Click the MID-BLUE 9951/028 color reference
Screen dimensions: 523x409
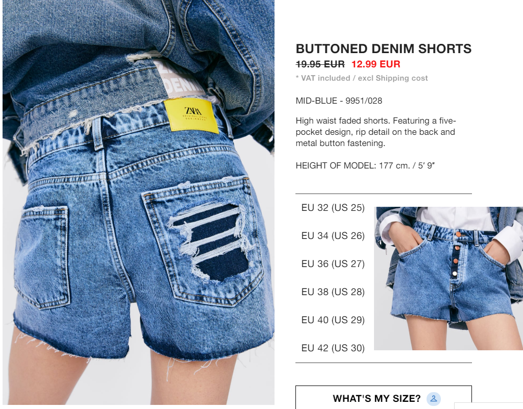point(339,101)
